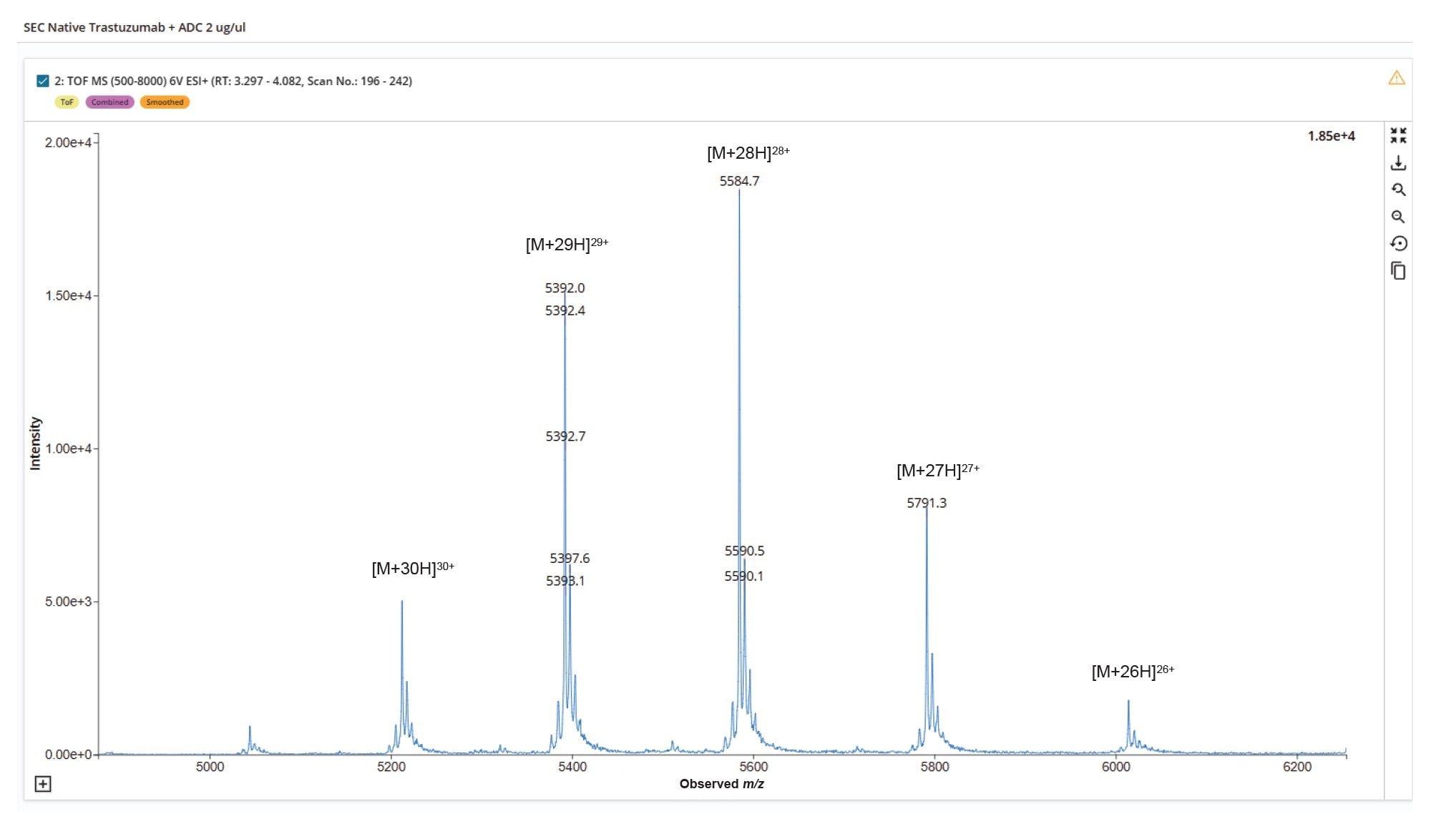Collapse the spectrum view to normal size
This screenshot has width=1431, height=824.
coord(1397,134)
